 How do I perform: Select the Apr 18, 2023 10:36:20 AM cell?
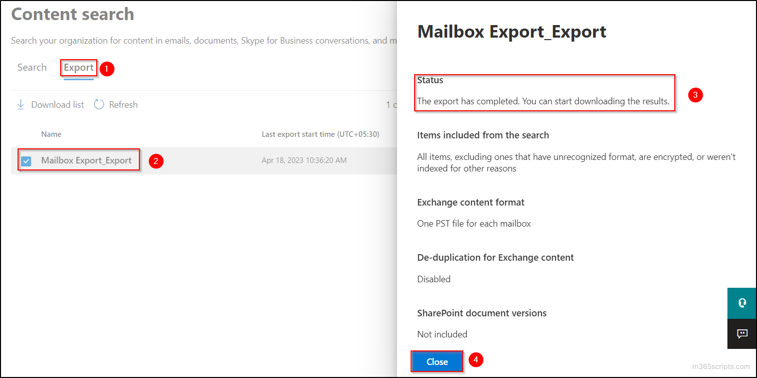304,160
